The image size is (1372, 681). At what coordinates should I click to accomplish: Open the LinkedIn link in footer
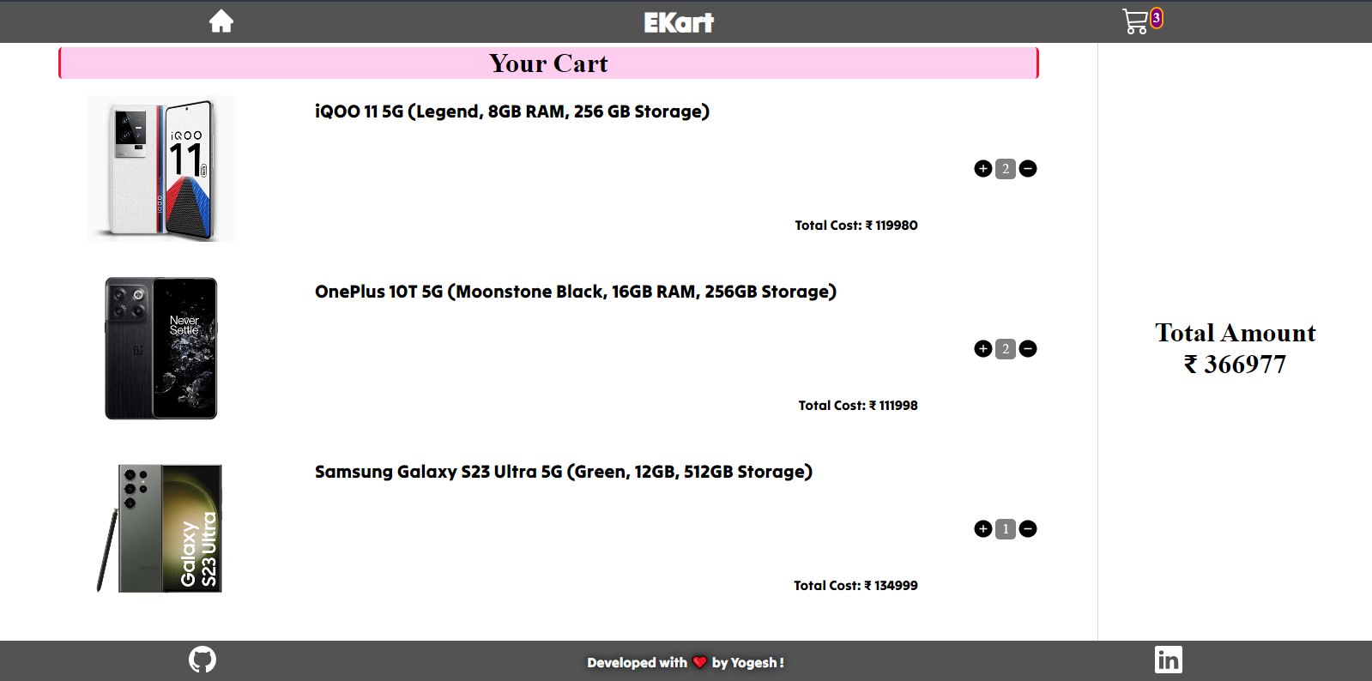(1169, 660)
